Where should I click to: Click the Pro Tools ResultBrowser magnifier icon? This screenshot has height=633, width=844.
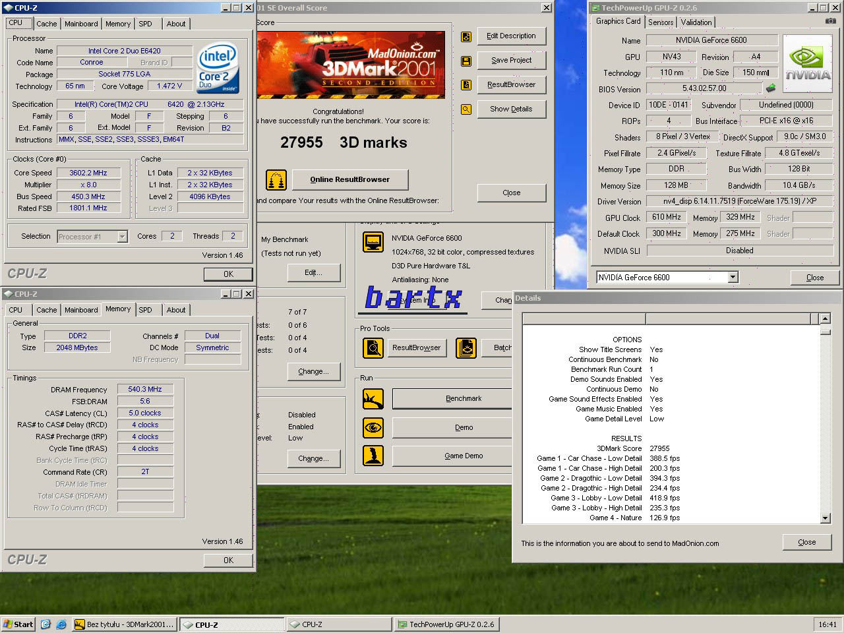click(x=373, y=347)
